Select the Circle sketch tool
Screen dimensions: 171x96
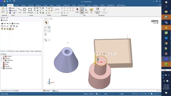pos(24,11)
